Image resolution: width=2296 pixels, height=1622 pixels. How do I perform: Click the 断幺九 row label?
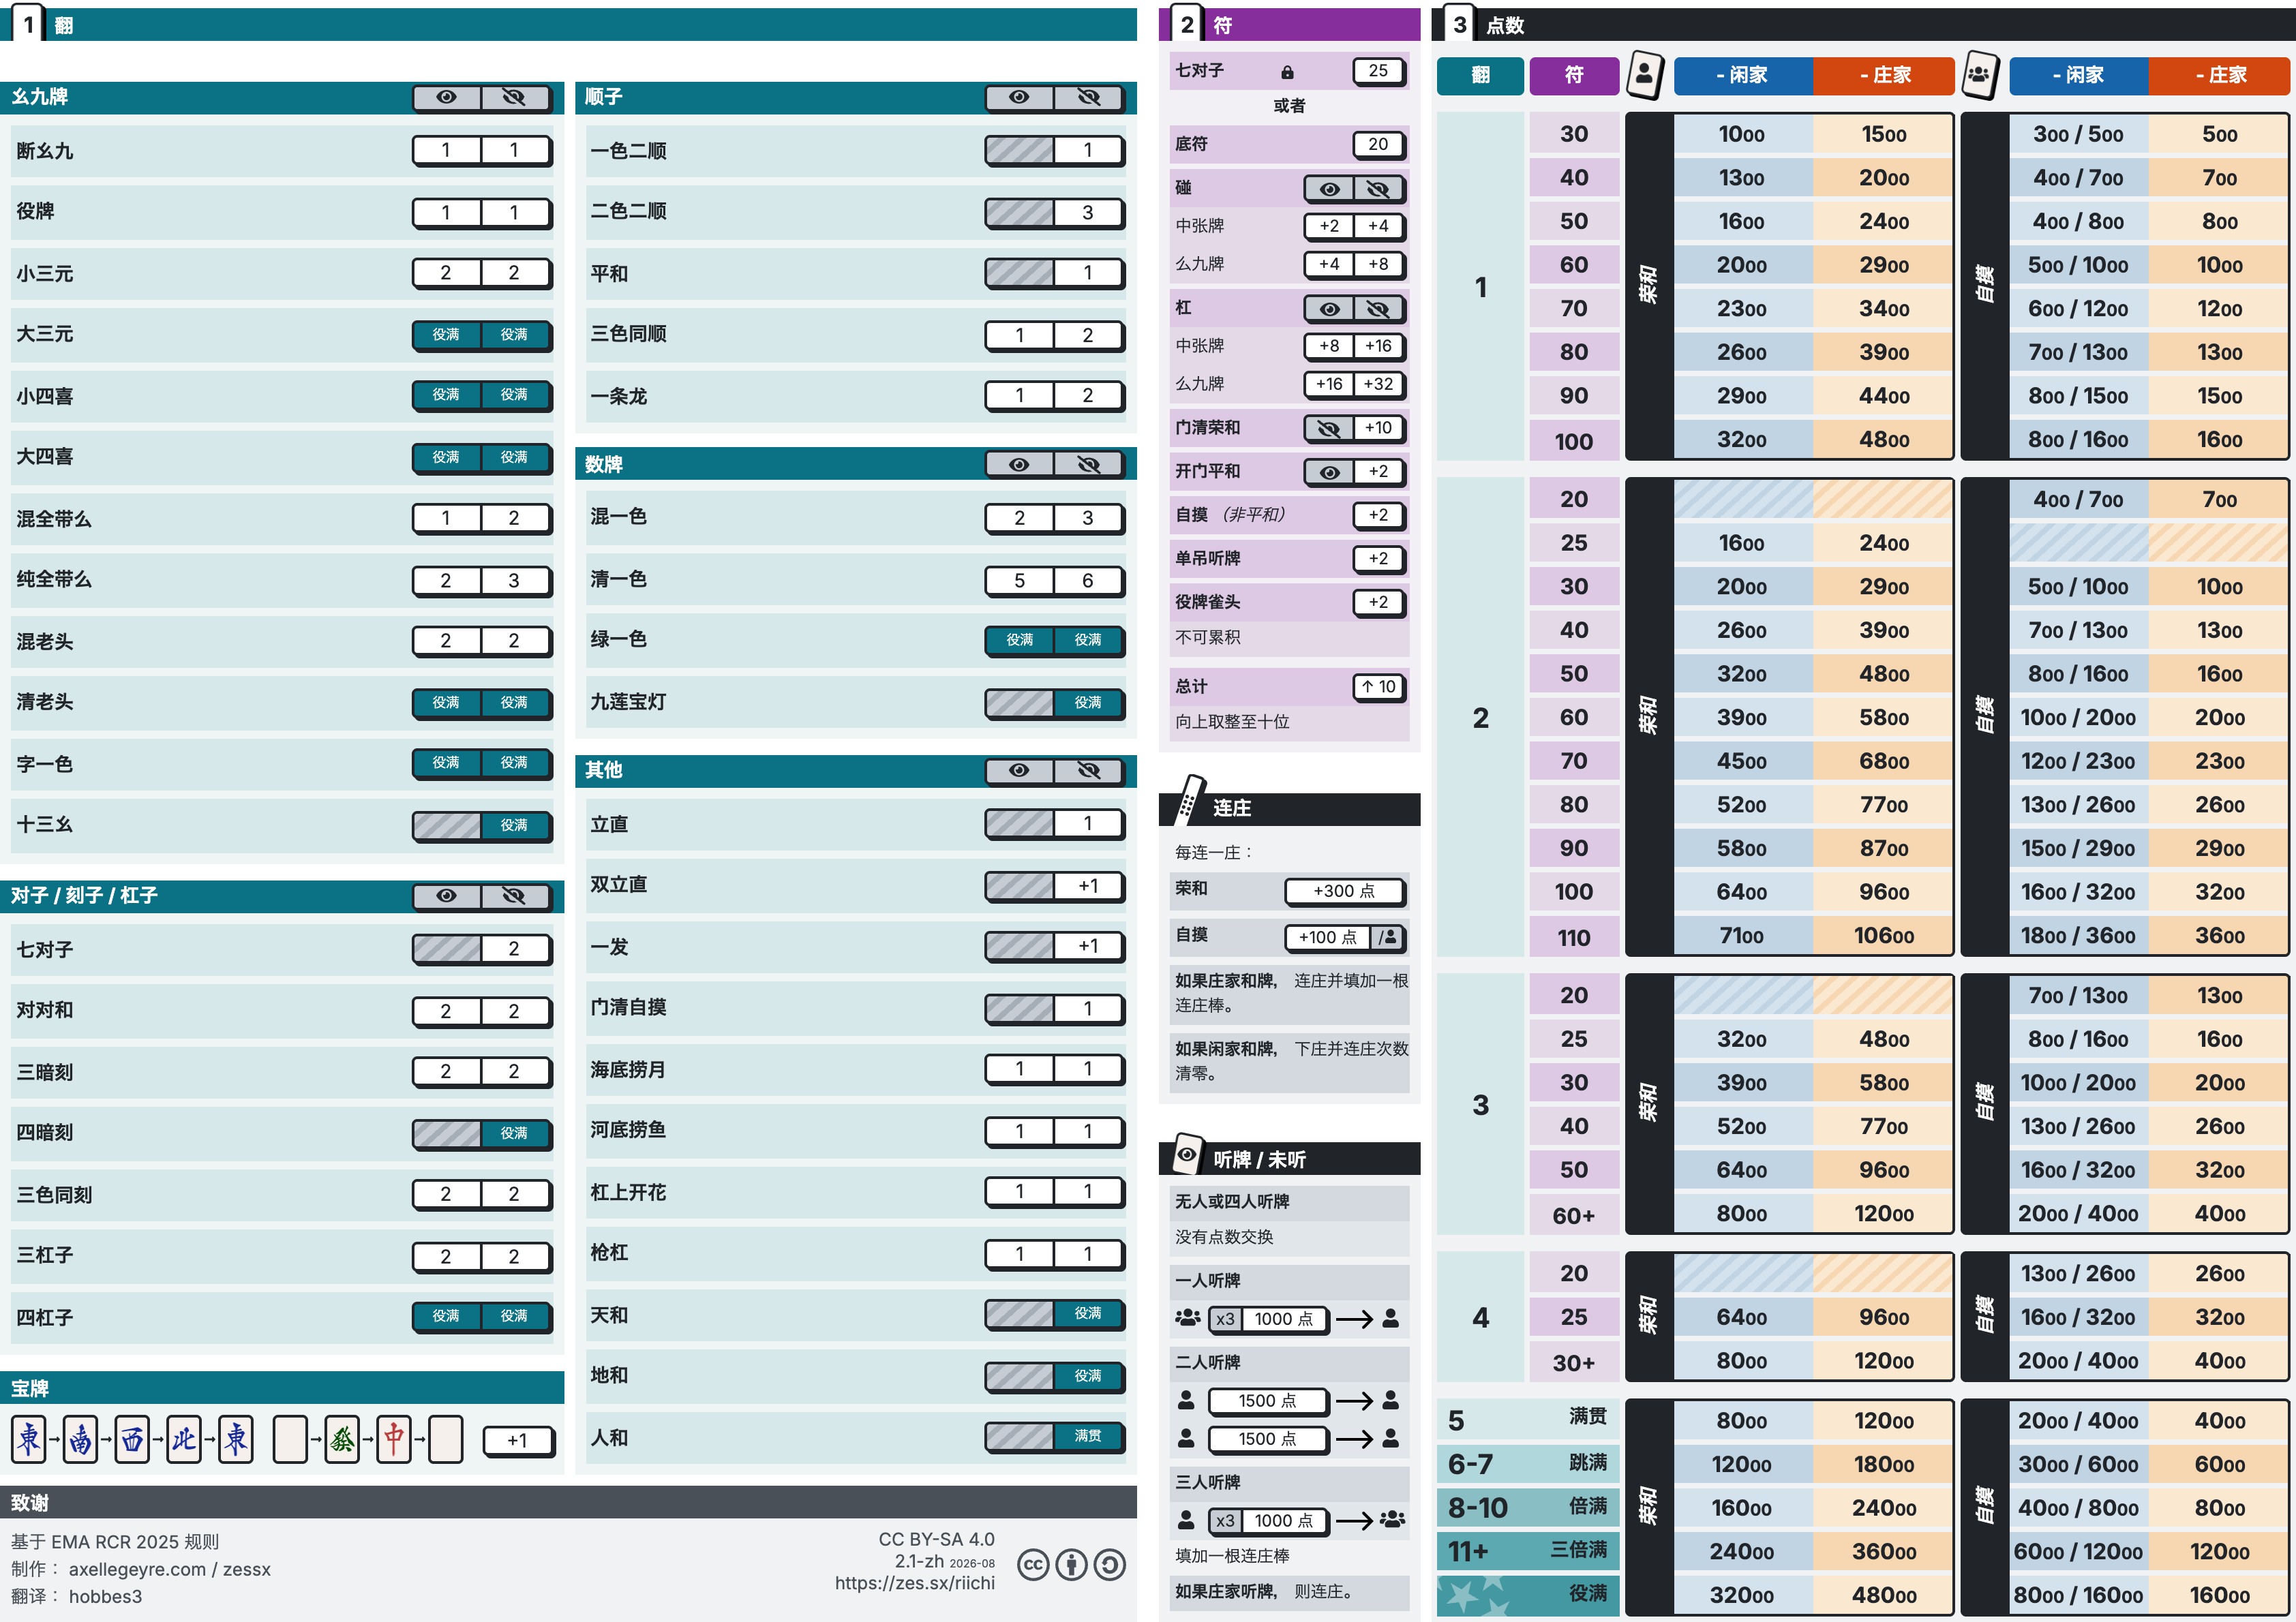point(45,151)
